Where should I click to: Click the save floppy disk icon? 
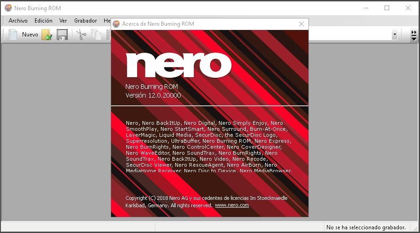click(62, 35)
